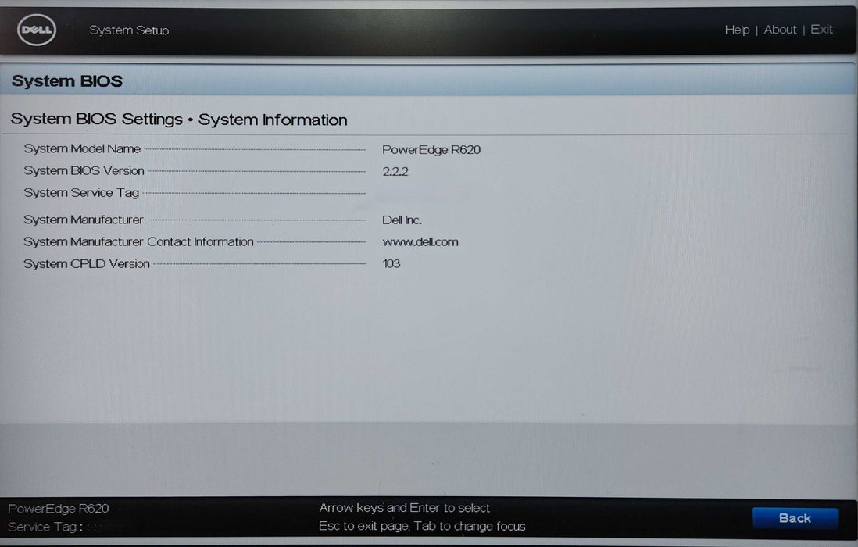The image size is (858, 547).
Task: Click the Arrow keys and Enter hint
Action: tap(404, 508)
